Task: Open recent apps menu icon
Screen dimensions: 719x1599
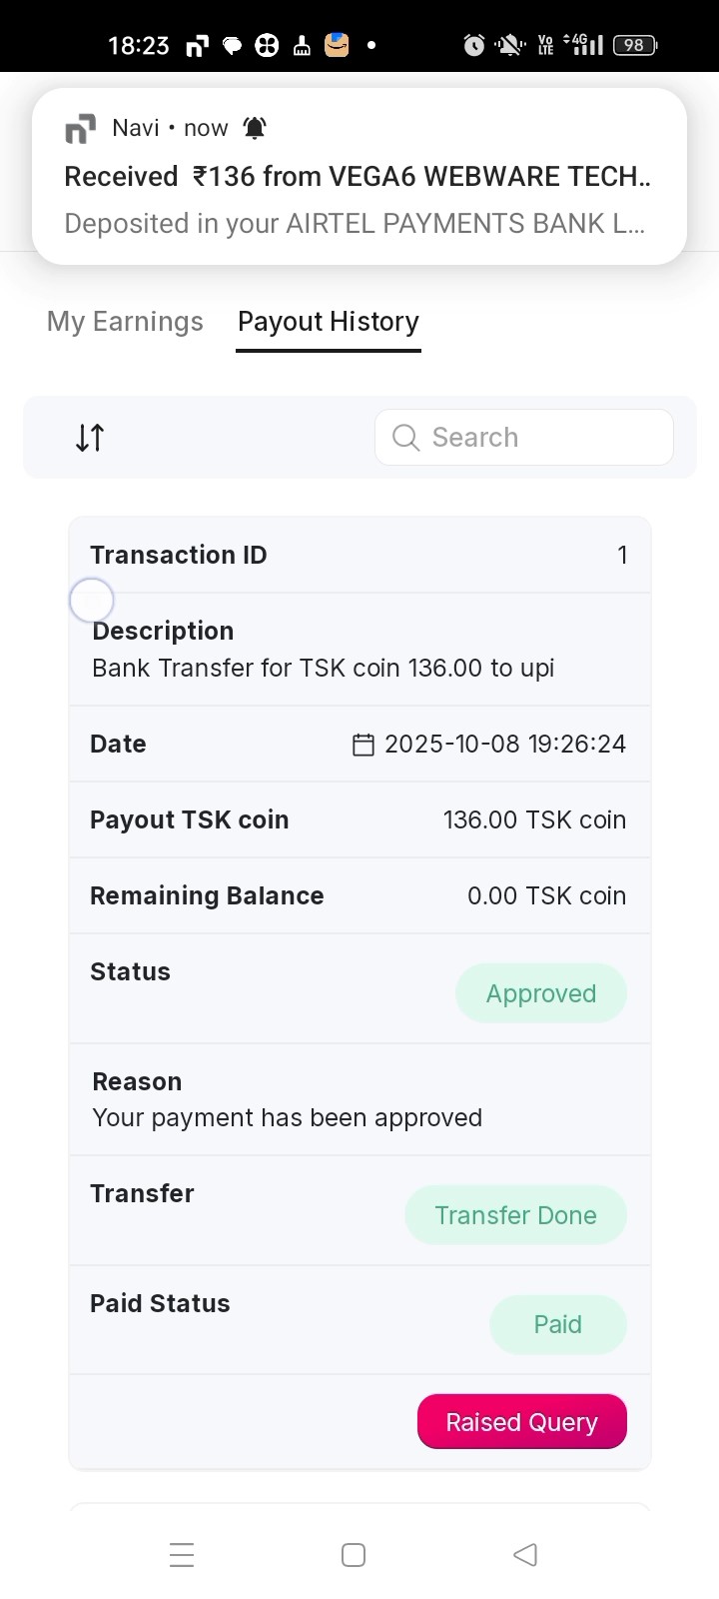Action: tap(182, 1555)
